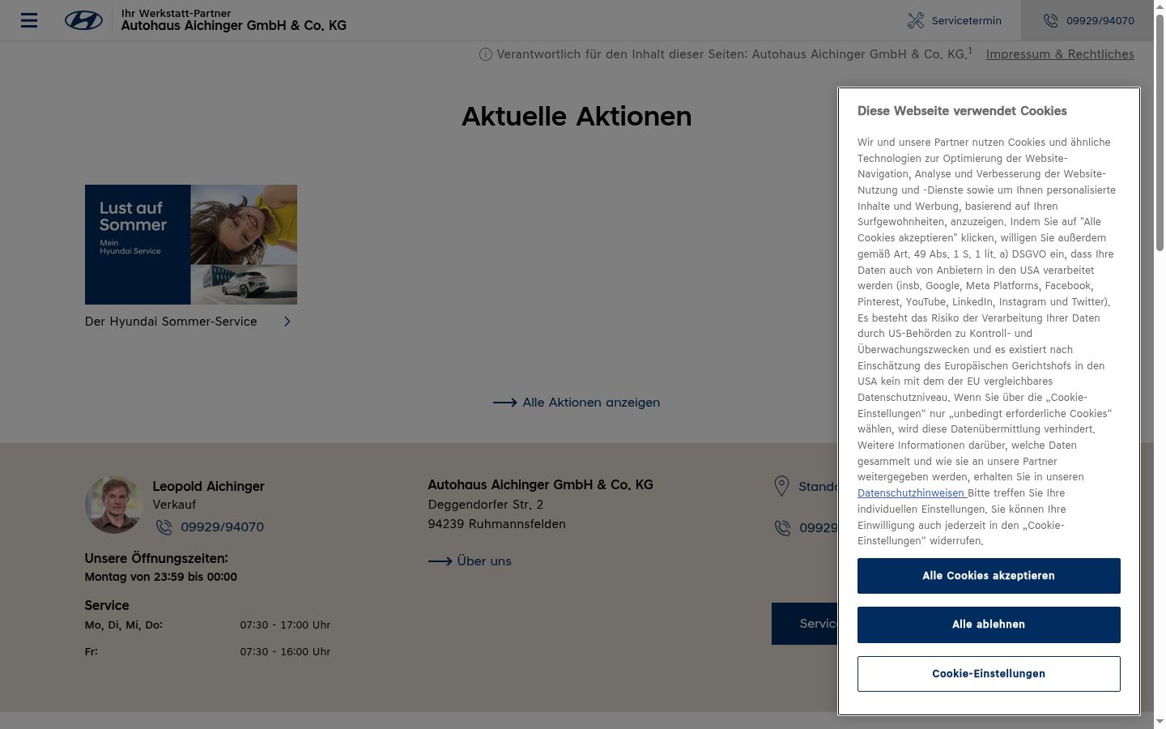Click the Diese Webseite verwendet Cookies heading
The width and height of the screenshot is (1166, 729).
coord(962,111)
